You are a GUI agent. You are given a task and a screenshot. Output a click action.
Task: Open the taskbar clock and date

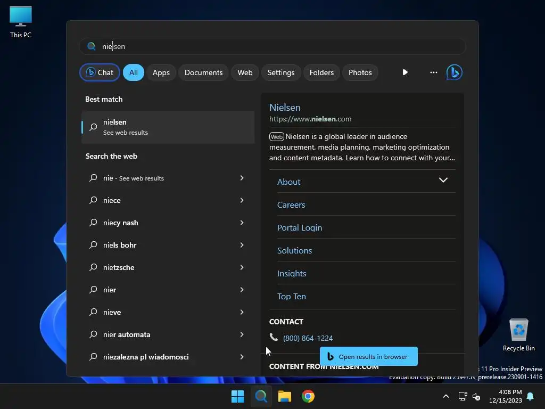pos(506,396)
